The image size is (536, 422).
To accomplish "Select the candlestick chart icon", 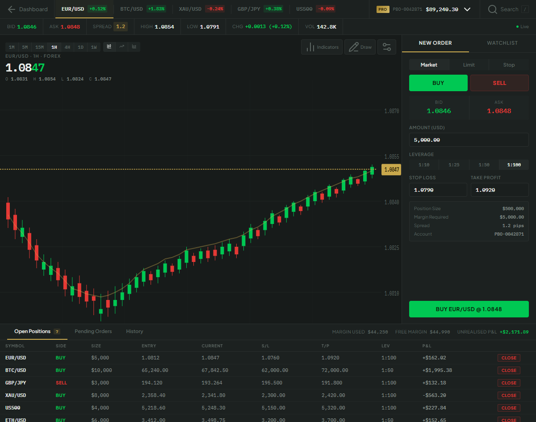I will pyautogui.click(x=109, y=46).
